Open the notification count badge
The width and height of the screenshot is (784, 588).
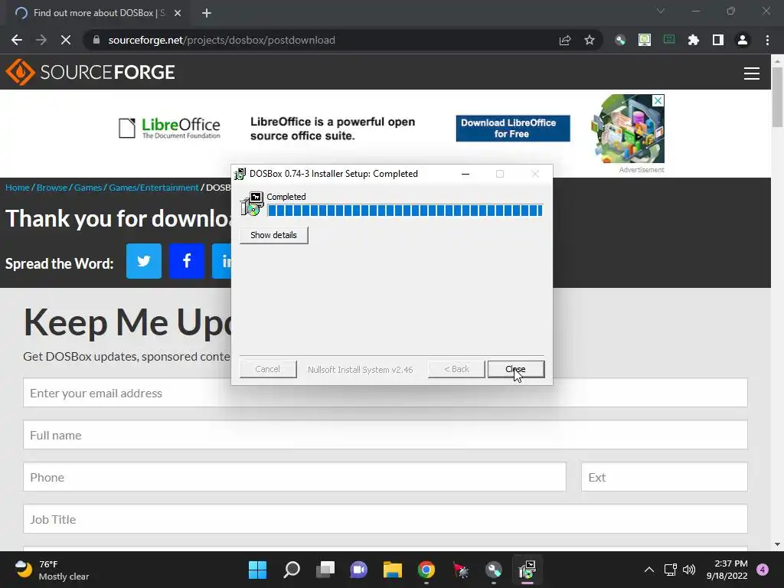[x=763, y=570]
